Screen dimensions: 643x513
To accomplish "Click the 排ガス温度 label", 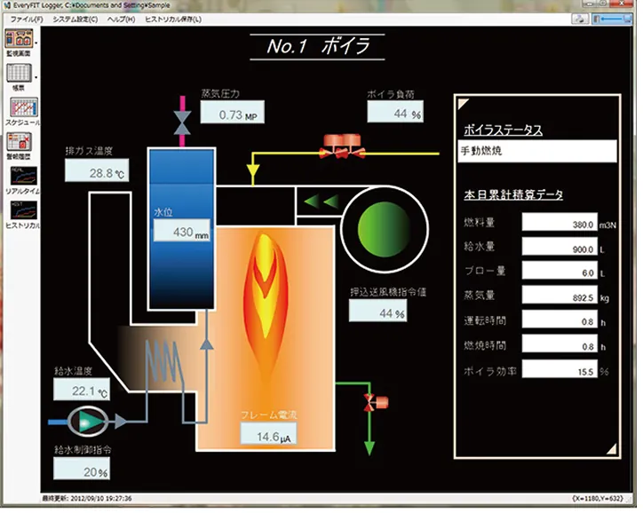I will [89, 151].
